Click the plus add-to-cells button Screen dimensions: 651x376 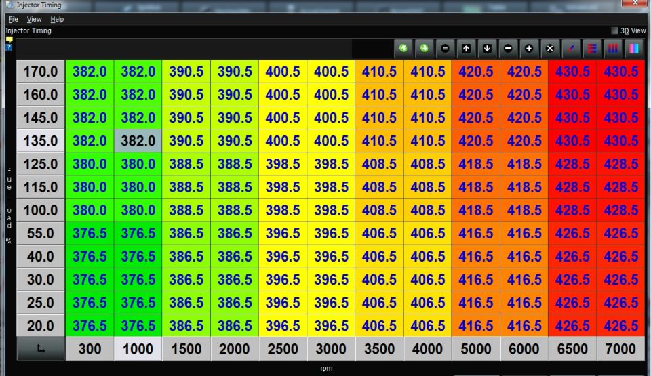(x=529, y=49)
